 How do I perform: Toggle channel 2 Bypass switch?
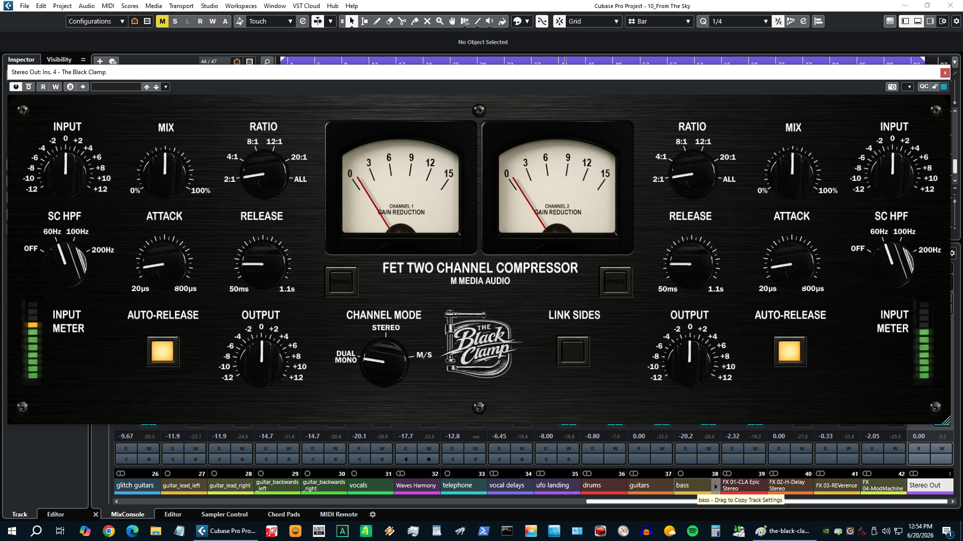(615, 282)
